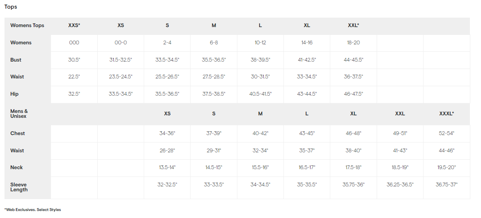The width and height of the screenshot is (481, 218).
Task: Select the mens waist value 41-43"
Action: click(400, 151)
